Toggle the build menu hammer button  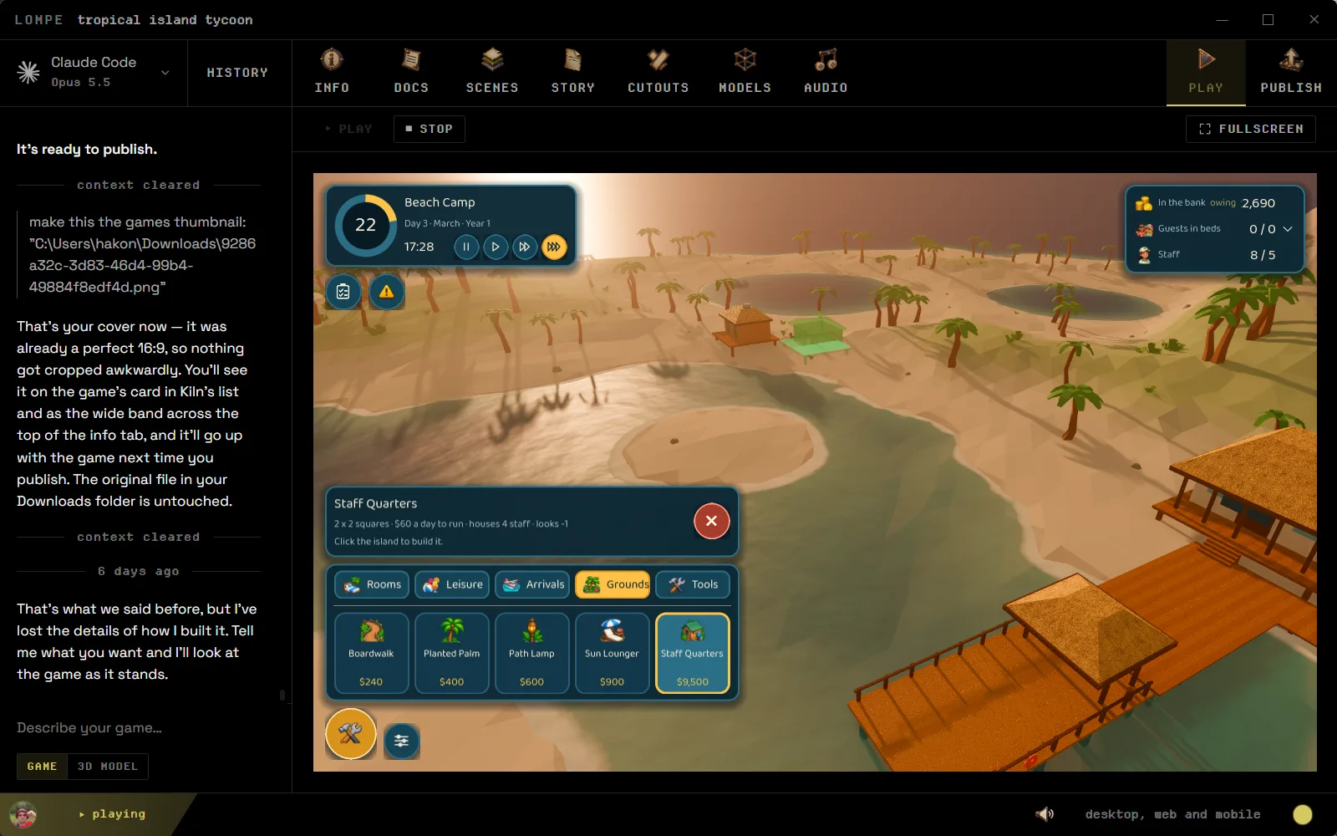tap(351, 734)
